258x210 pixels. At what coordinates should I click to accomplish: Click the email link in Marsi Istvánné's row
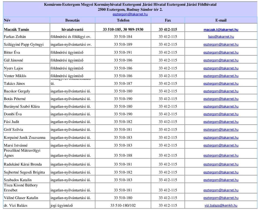221,146
